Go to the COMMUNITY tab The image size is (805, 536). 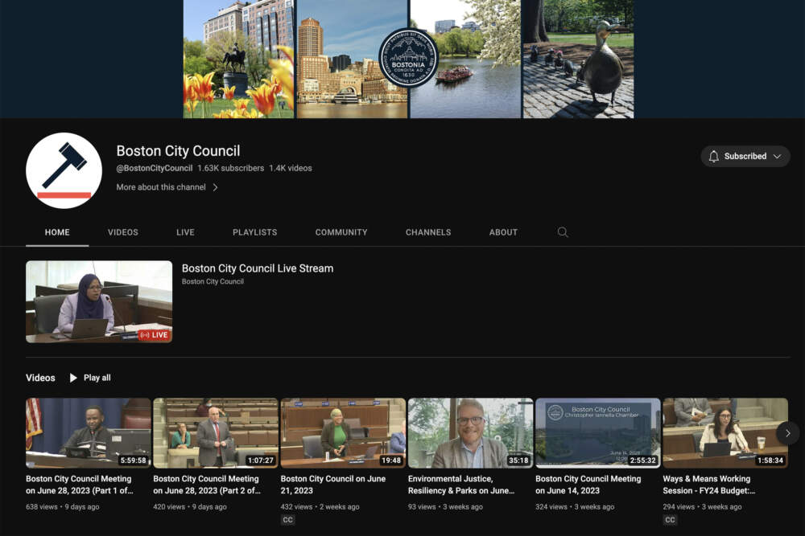coord(341,232)
